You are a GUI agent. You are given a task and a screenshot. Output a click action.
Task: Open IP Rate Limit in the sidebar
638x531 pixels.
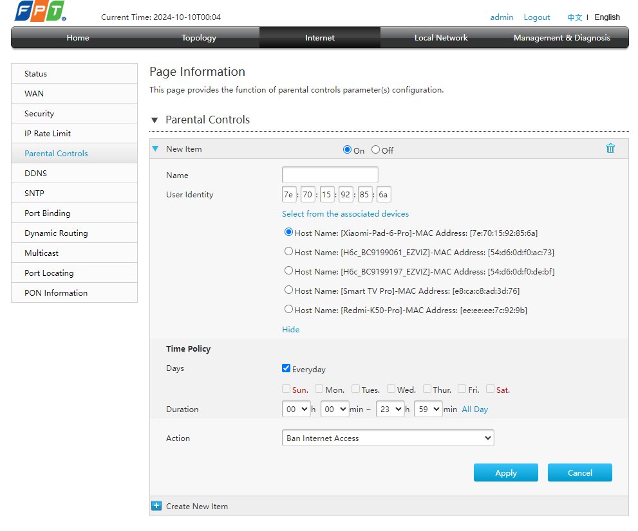click(x=75, y=133)
